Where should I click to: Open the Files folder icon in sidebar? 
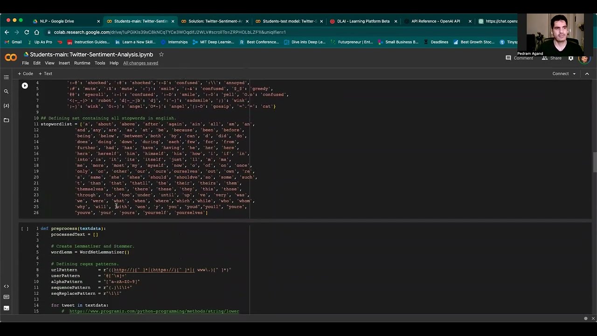[x=6, y=120]
